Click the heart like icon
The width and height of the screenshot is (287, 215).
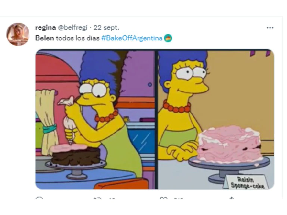(163, 198)
